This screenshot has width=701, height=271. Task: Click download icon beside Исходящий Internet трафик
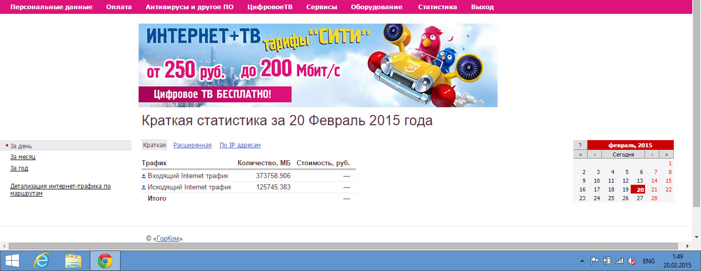pyautogui.click(x=144, y=187)
